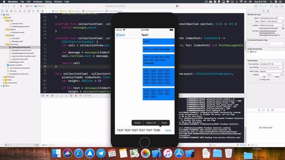Image resolution: width=285 pixels, height=160 pixels.
Task: Open Finder from the Dock
Action: click(x=57, y=153)
